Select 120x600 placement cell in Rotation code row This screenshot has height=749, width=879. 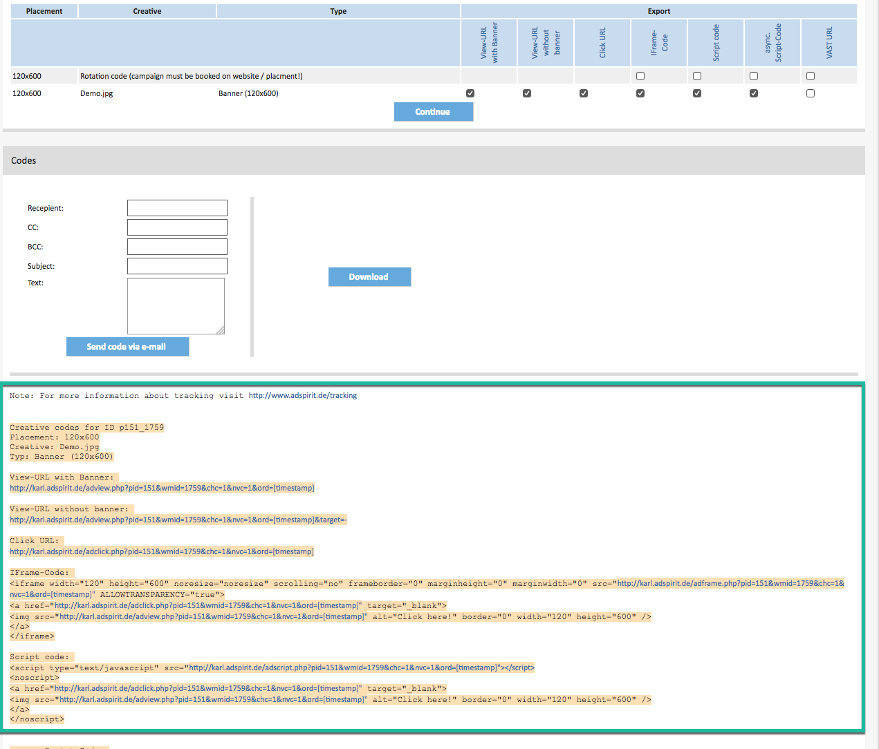pos(27,76)
